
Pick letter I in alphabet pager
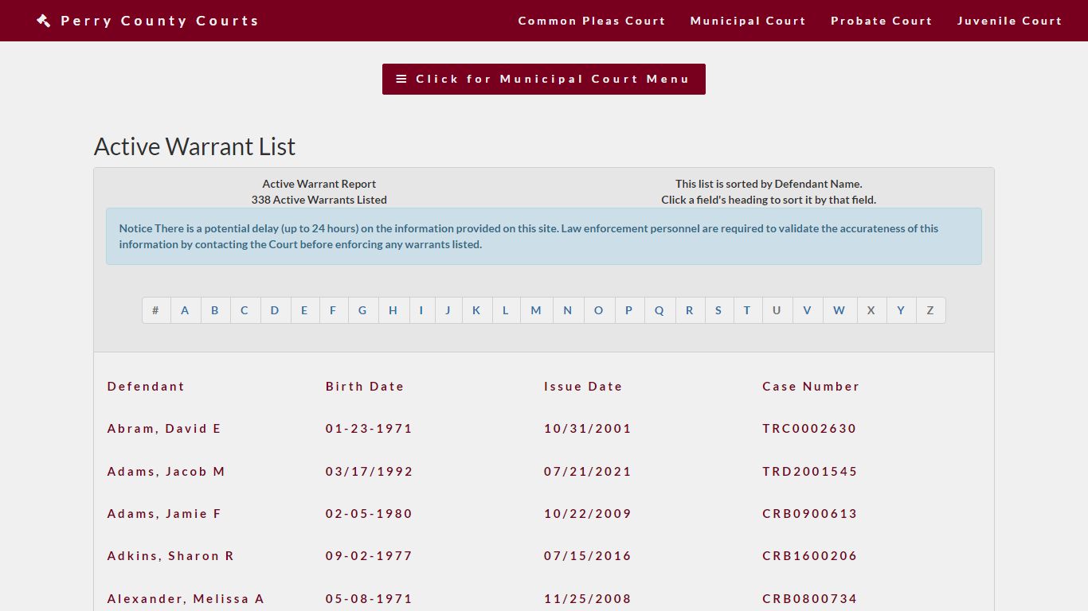(x=421, y=310)
